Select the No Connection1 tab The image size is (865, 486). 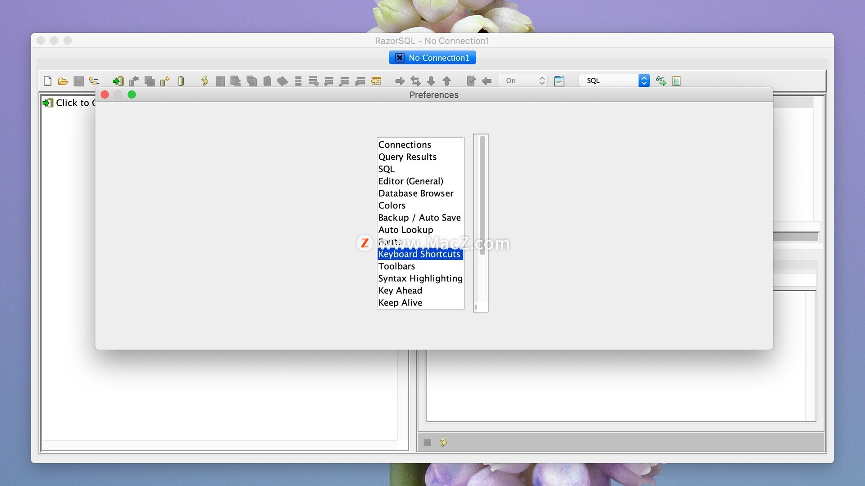432,58
